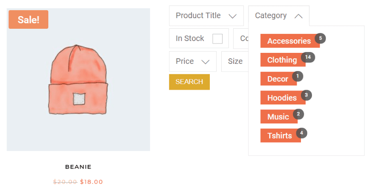The height and width of the screenshot is (189, 373).
Task: Pick the Tshirts category option
Action: coord(279,136)
